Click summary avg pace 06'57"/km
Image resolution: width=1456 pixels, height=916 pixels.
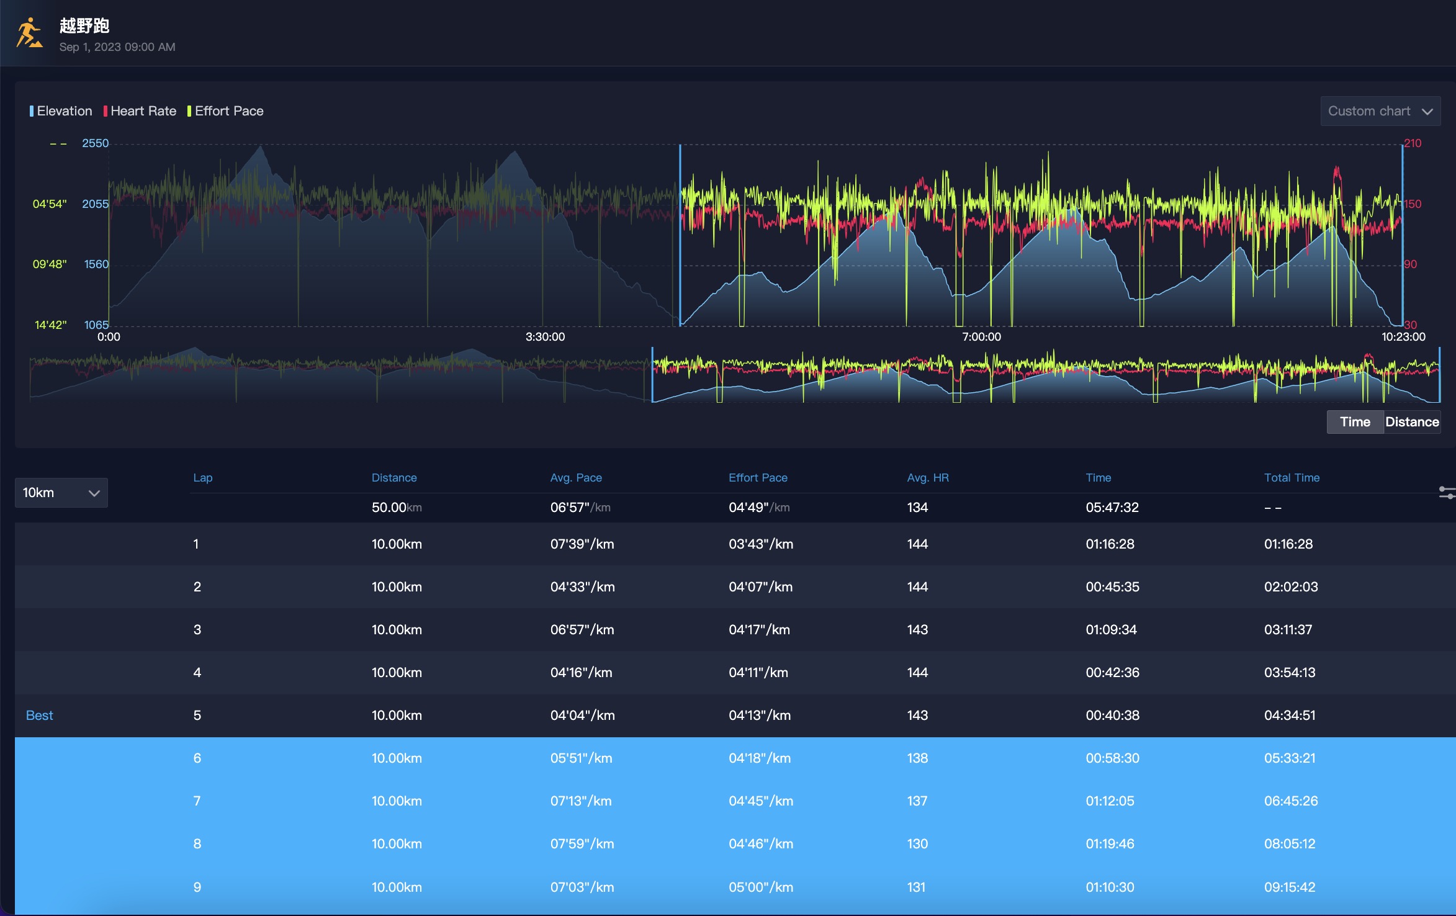580,508
